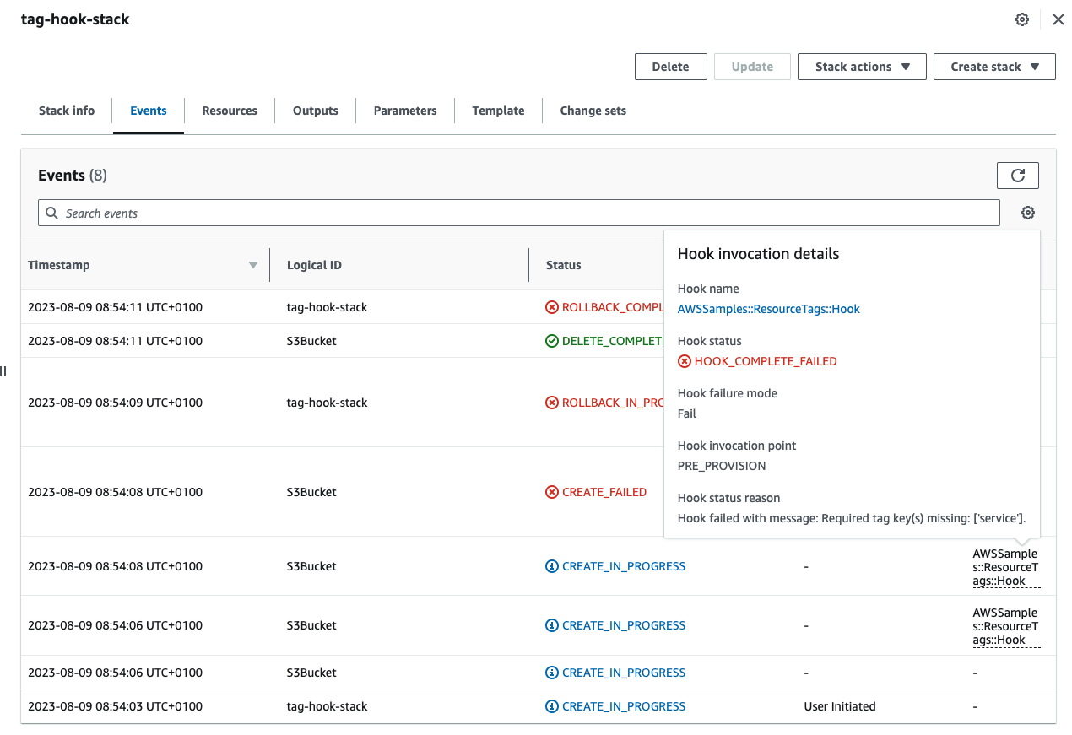This screenshot has width=1072, height=735.
Task: Click S3Bucket in the CREATE_FAILED row
Action: click(311, 492)
